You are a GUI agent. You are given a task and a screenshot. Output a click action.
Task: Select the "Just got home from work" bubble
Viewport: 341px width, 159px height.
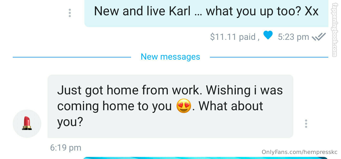[170, 106]
